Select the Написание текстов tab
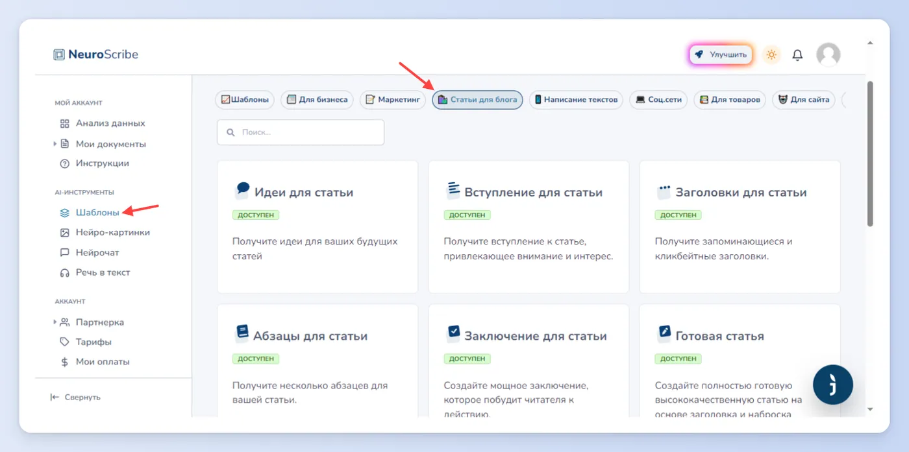This screenshot has width=909, height=452. (576, 100)
